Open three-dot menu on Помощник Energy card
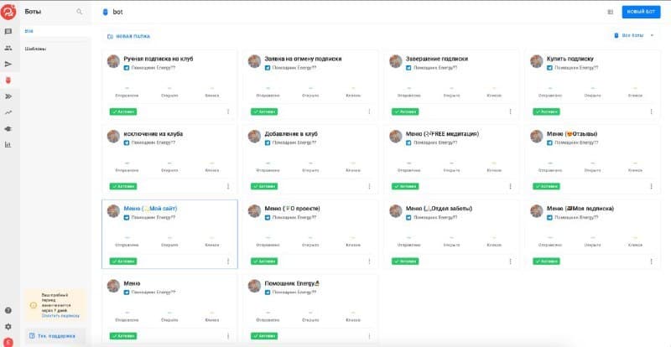 coord(369,336)
